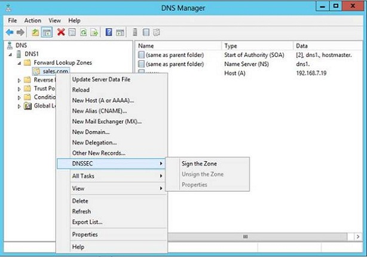This screenshot has height=257, width=367.
Task: Click the Name Server record row icon
Action: [x=141, y=64]
